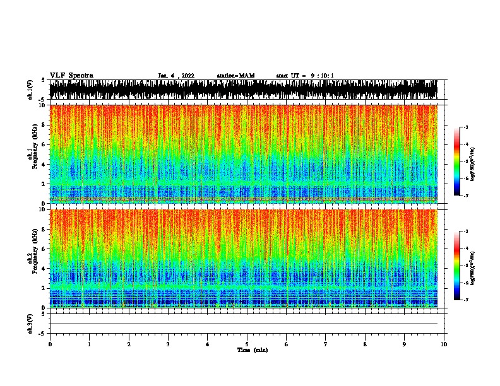Click the ch.2 "Frequency (kHz)" axis label
This screenshot has width=500, height=386.
tap(35, 251)
